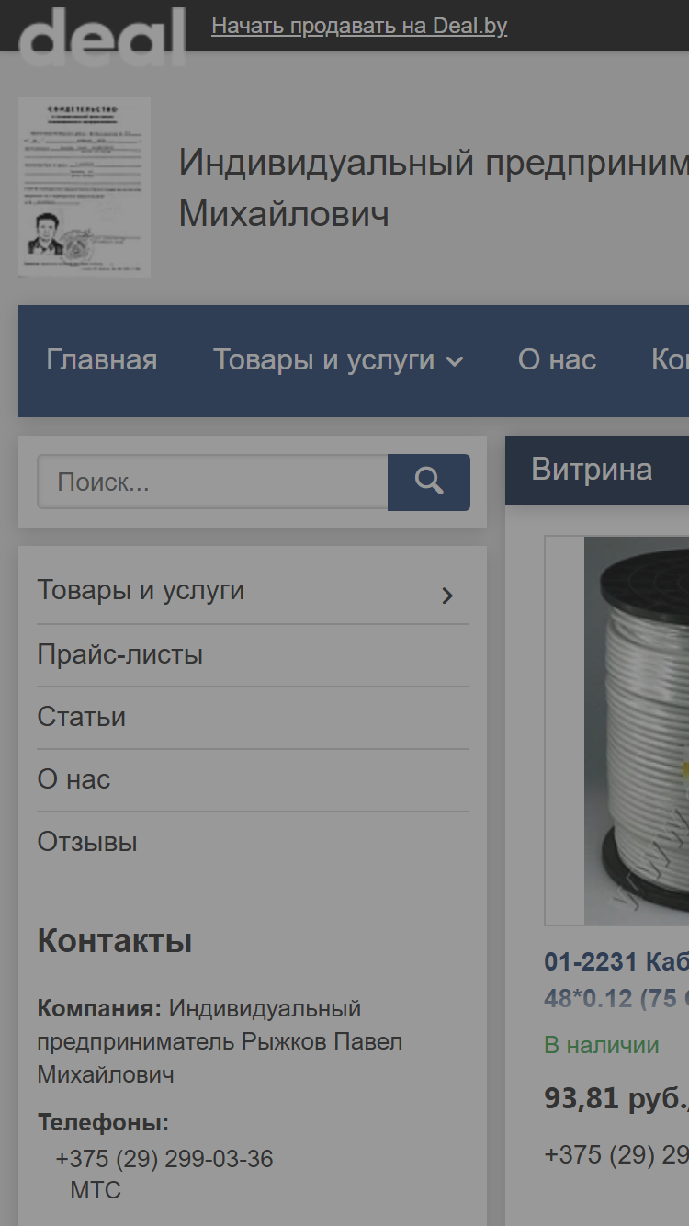The image size is (689, 1226).
Task: Focus the Поиск search field
Action: click(212, 482)
